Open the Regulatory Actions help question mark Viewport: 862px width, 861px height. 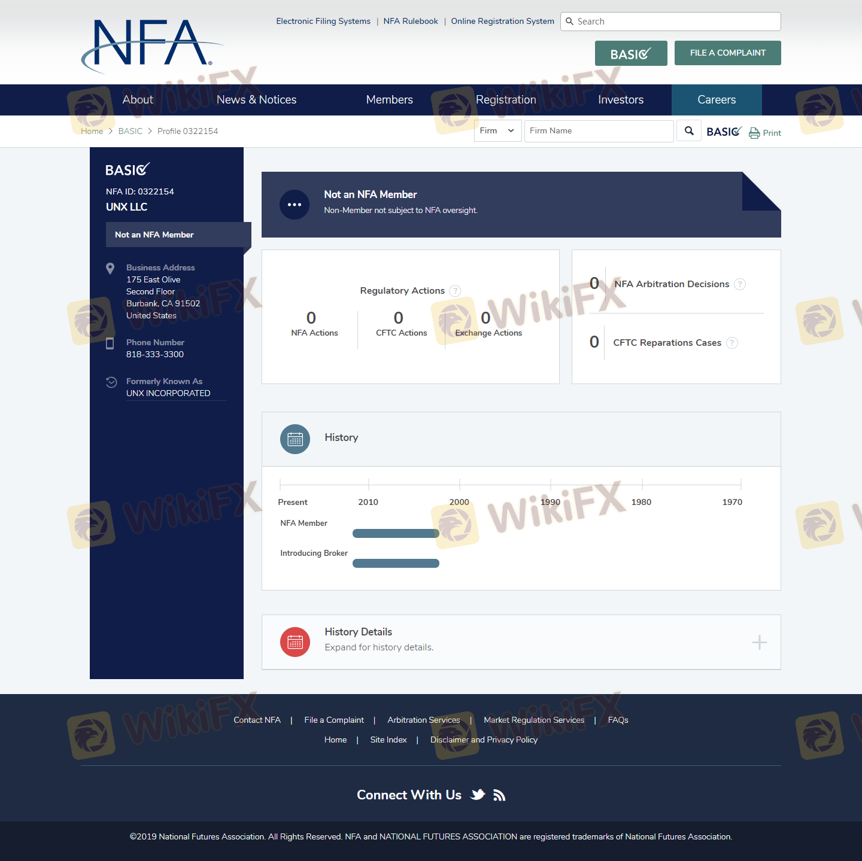[455, 291]
